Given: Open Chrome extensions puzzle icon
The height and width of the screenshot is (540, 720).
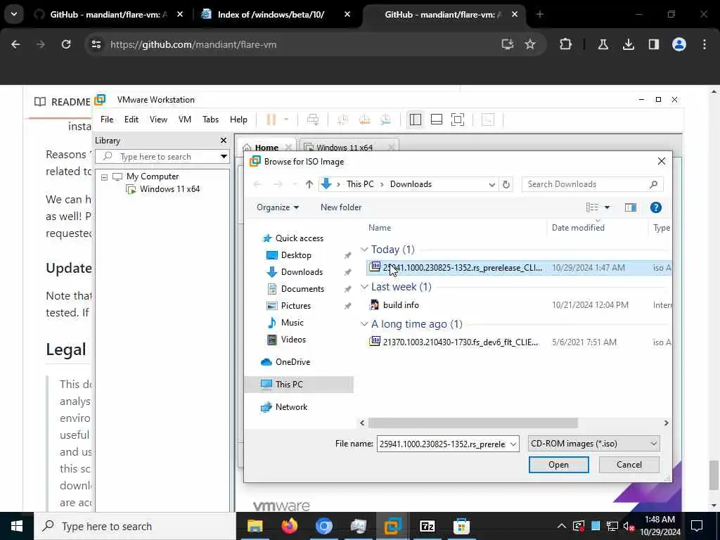Looking at the screenshot, I should (566, 44).
